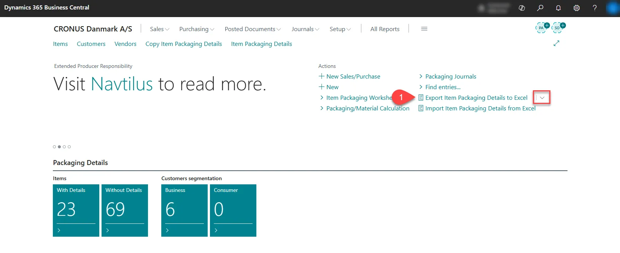The width and height of the screenshot is (620, 253).
Task: Open the search magnifier icon
Action: (540, 8)
